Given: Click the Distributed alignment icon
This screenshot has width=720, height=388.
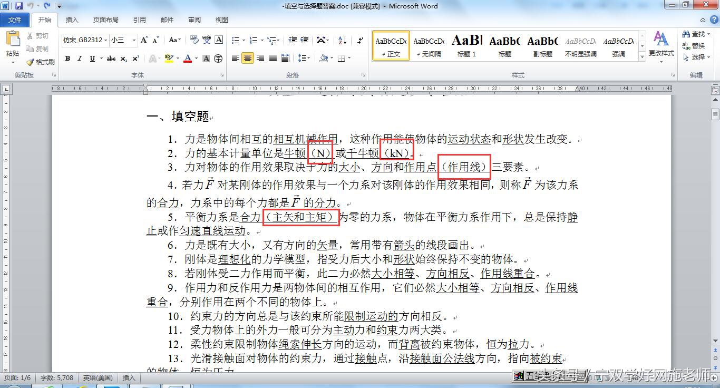Looking at the screenshot, I should tap(285, 58).
